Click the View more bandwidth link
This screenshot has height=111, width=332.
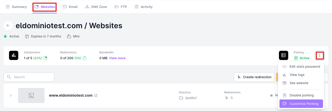coord(117,58)
